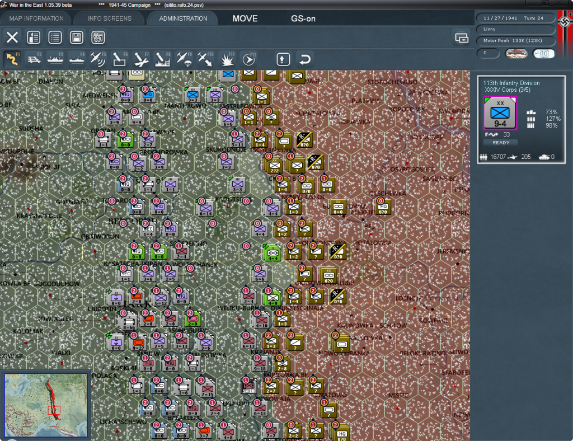573x441 pixels.
Task: Click the undo curved arrow icon
Action: pyautogui.click(x=304, y=59)
